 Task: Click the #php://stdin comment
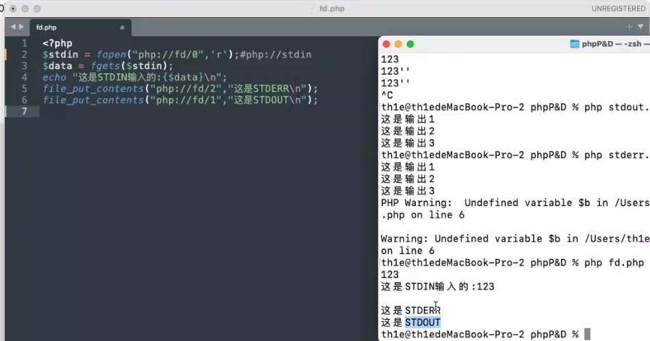tap(275, 55)
